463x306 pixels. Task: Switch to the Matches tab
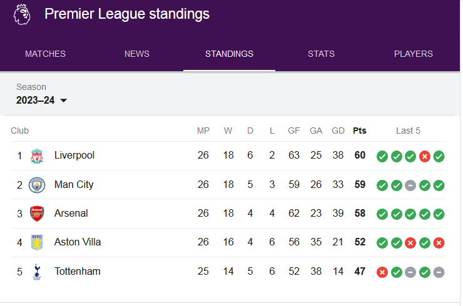pyautogui.click(x=45, y=54)
